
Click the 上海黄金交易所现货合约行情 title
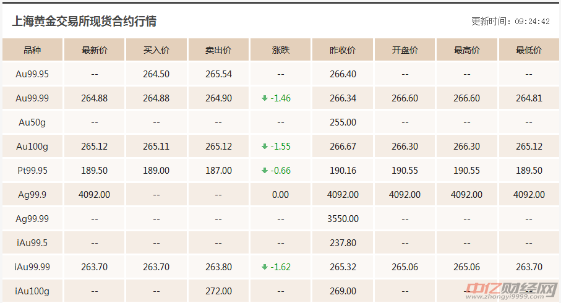pos(84,21)
